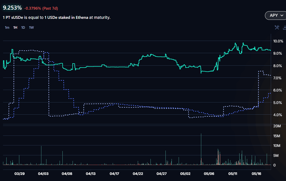Click the 05/11 date label
286x181 pixels.
233,174
